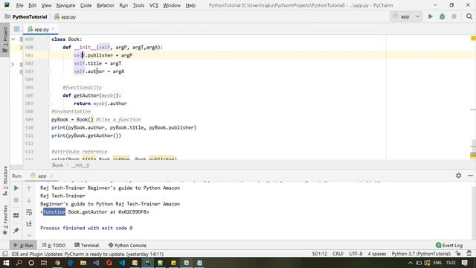Open the Window menu
This screenshot has width=476, height=268.
point(172,5)
